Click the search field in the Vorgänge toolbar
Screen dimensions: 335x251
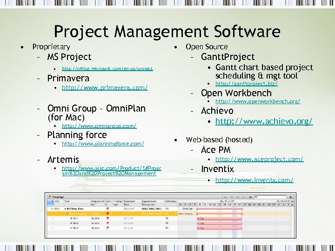tap(270, 197)
